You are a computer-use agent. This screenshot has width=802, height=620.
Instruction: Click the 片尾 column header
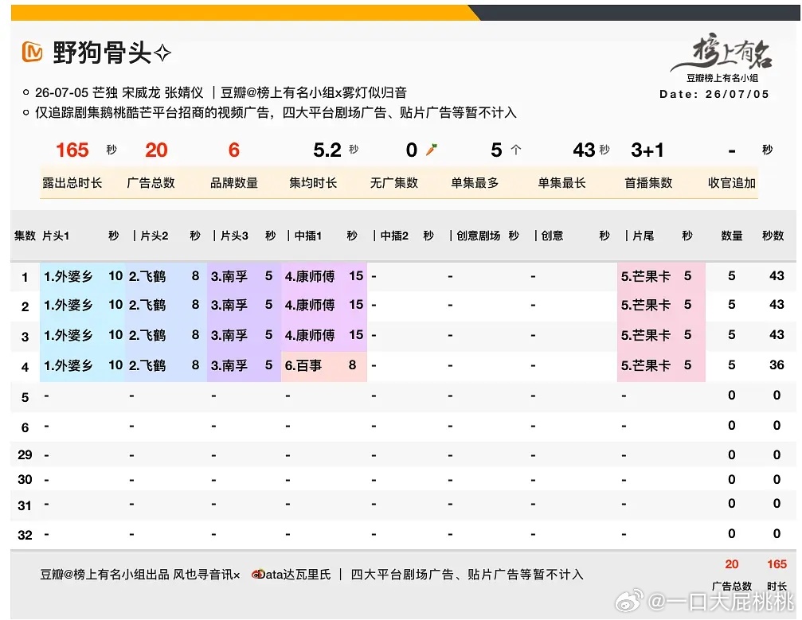643,236
